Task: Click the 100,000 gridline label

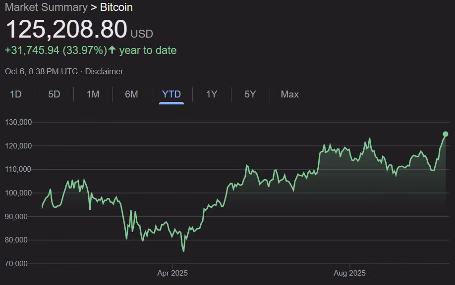Action: (18, 193)
